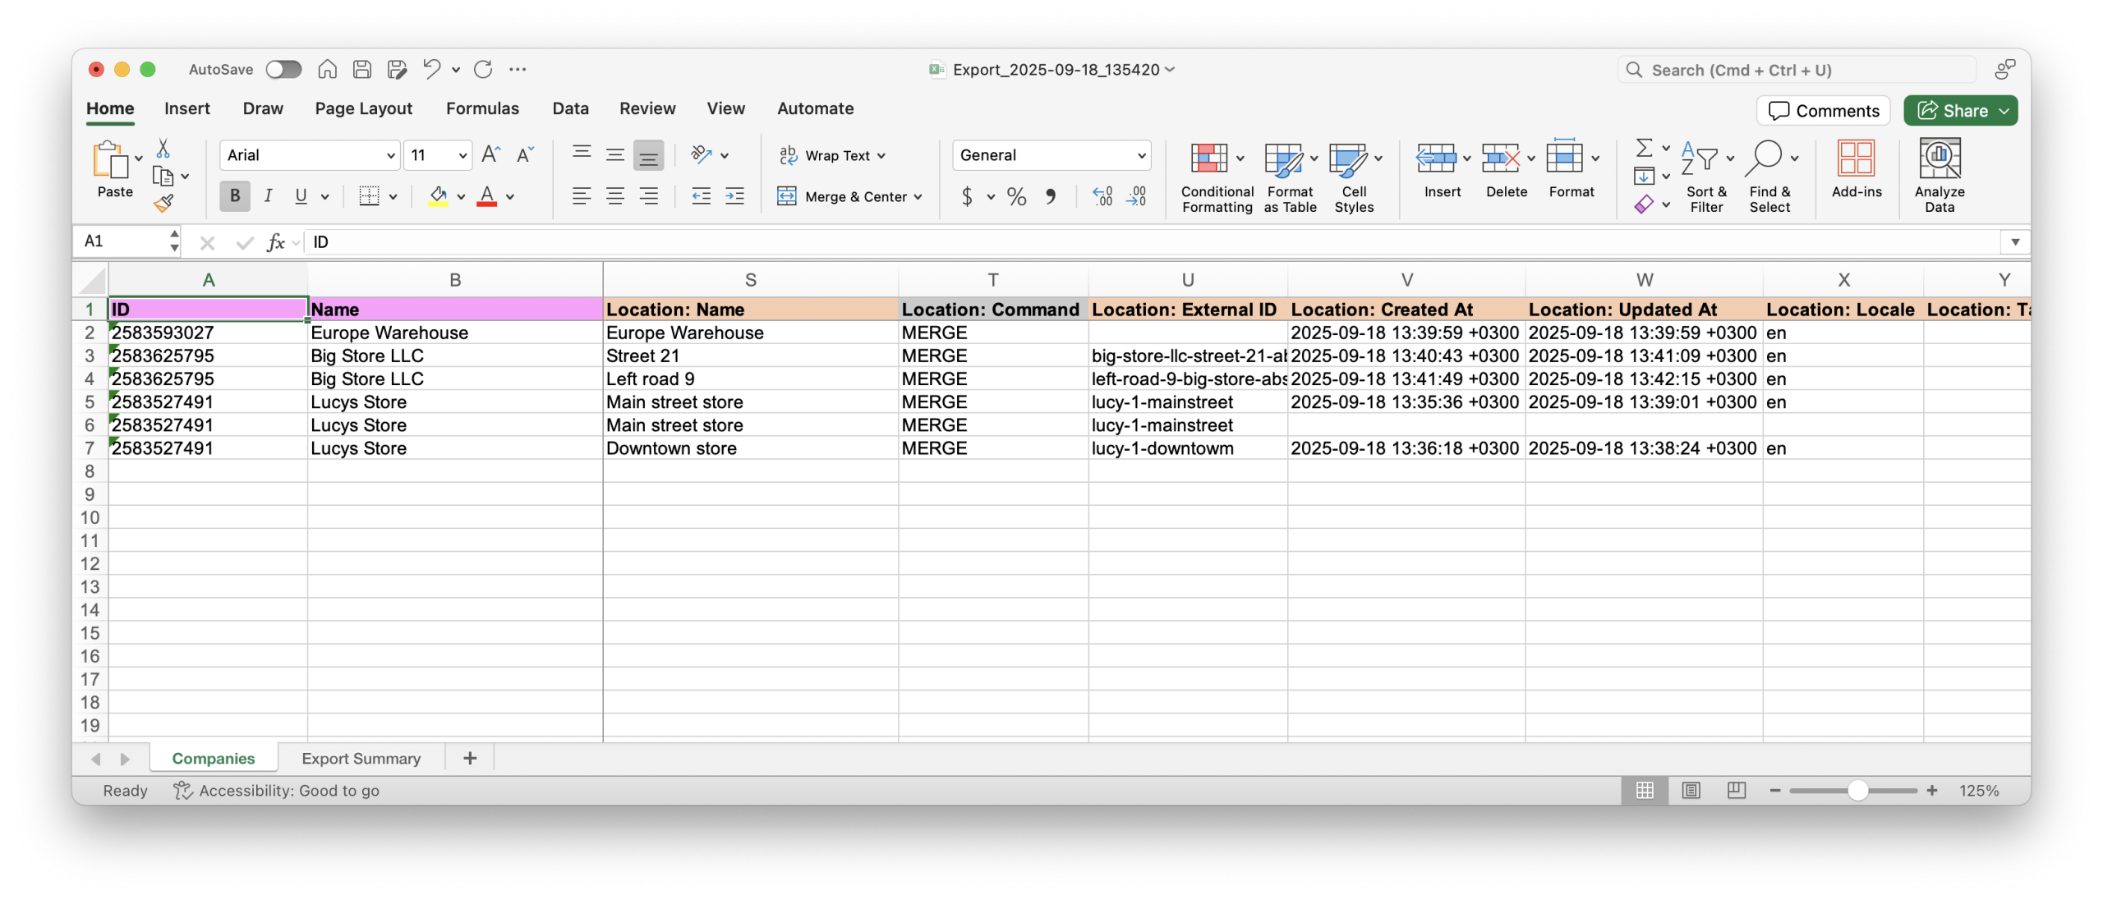Switch to Export Summary sheet tab
Image resolution: width=2103 pixels, height=900 pixels.
pyautogui.click(x=361, y=759)
